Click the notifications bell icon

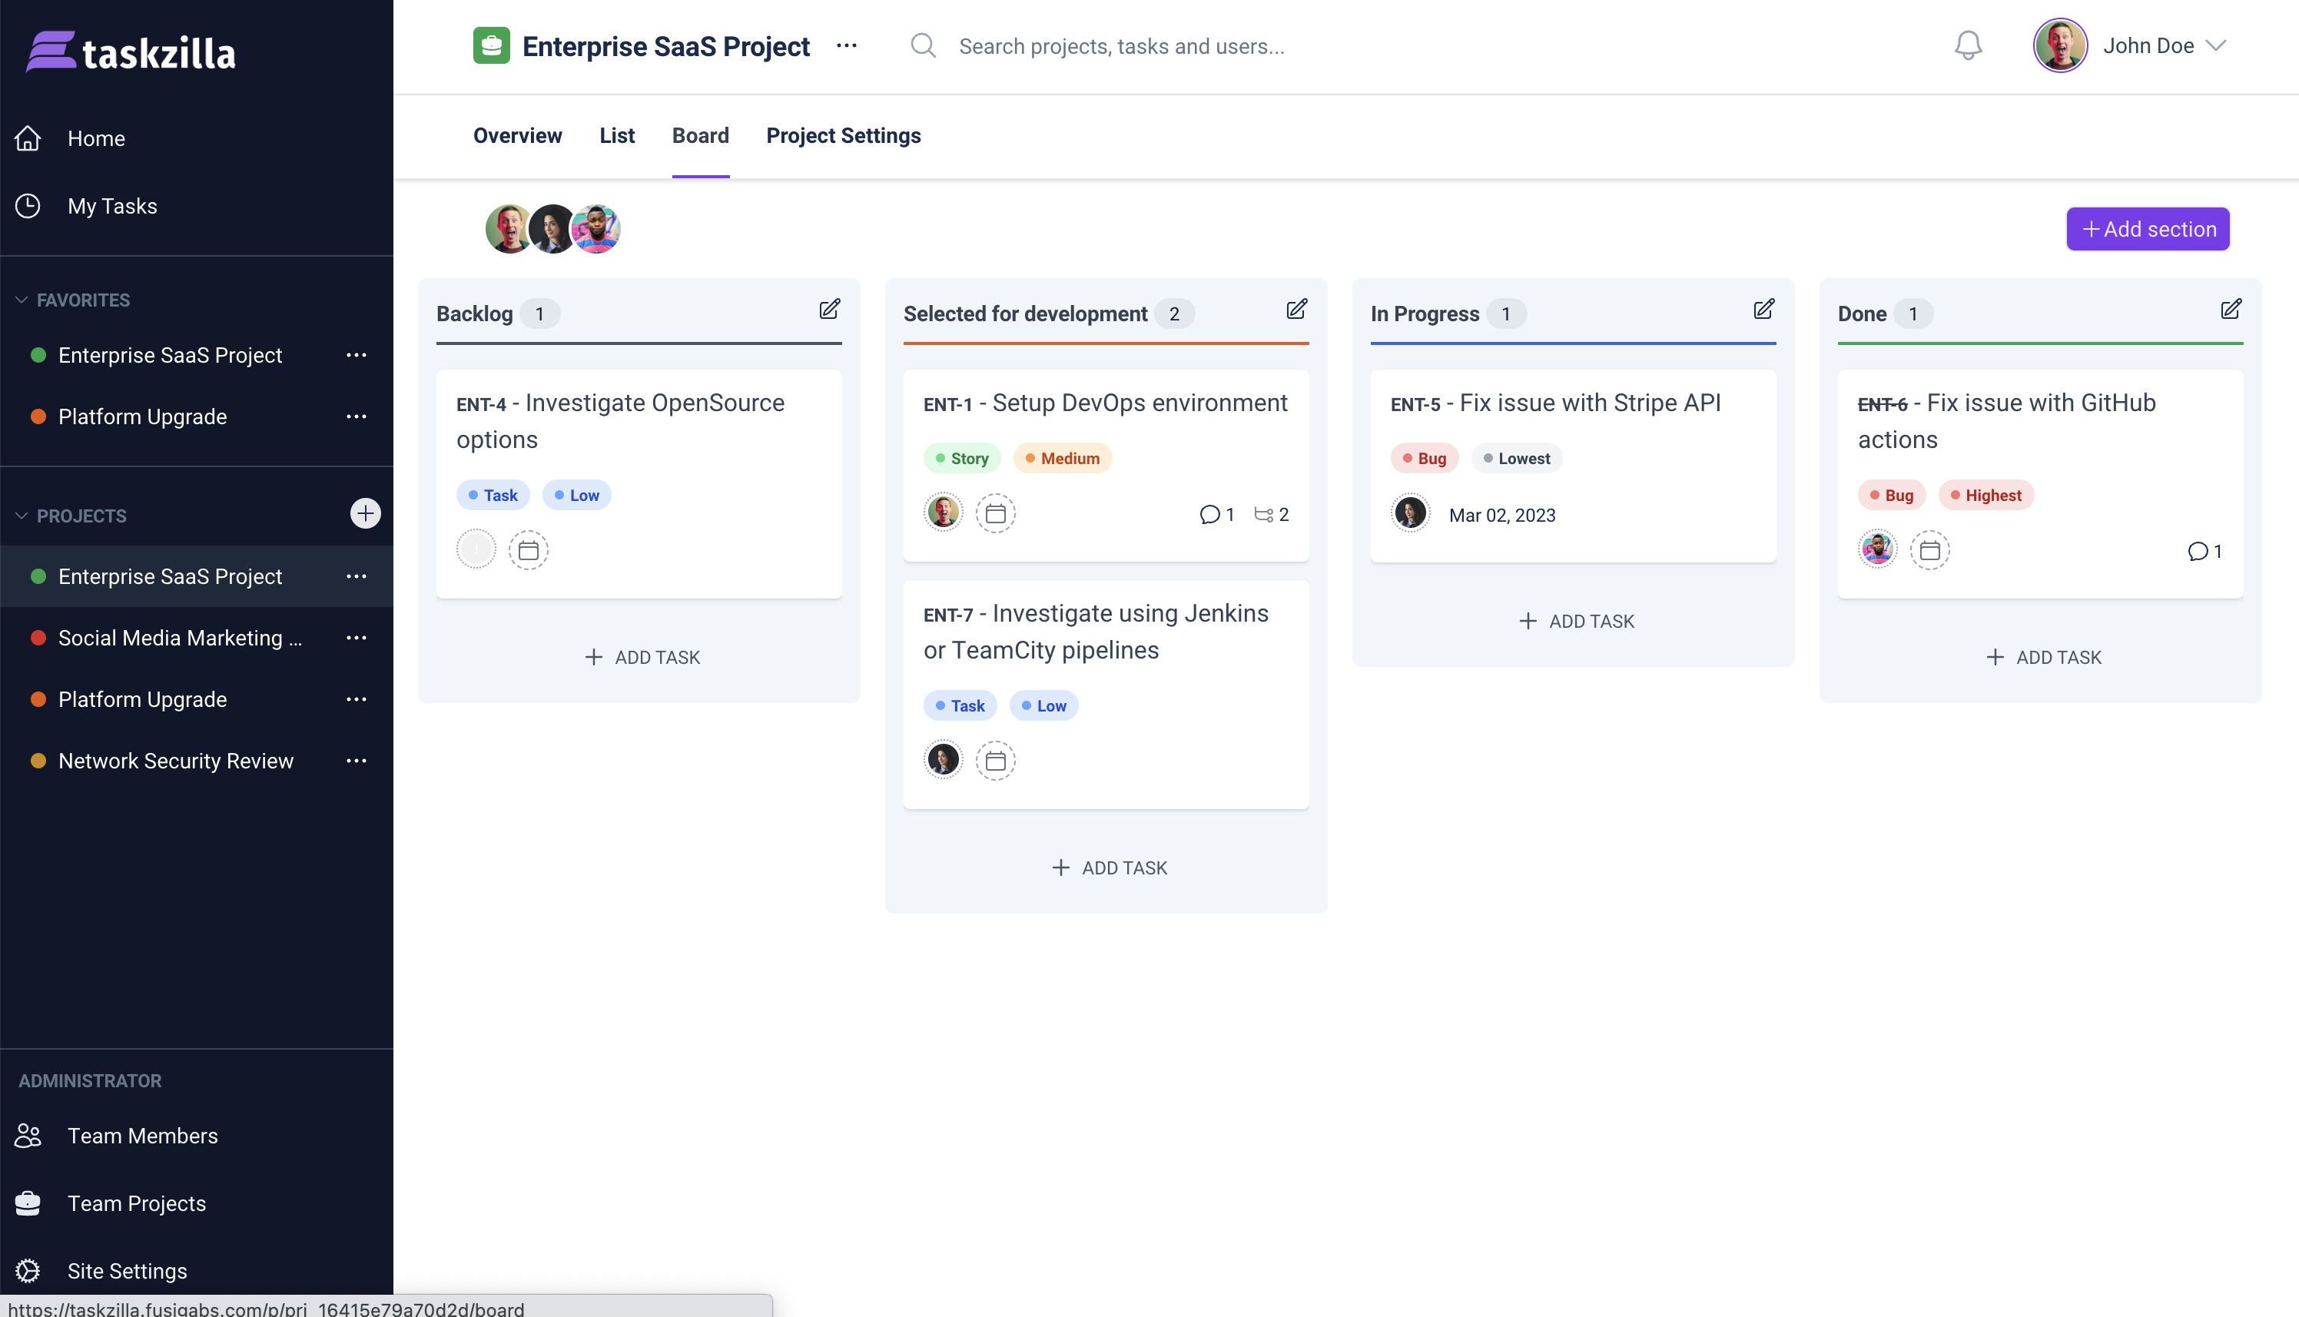pyautogui.click(x=1967, y=45)
